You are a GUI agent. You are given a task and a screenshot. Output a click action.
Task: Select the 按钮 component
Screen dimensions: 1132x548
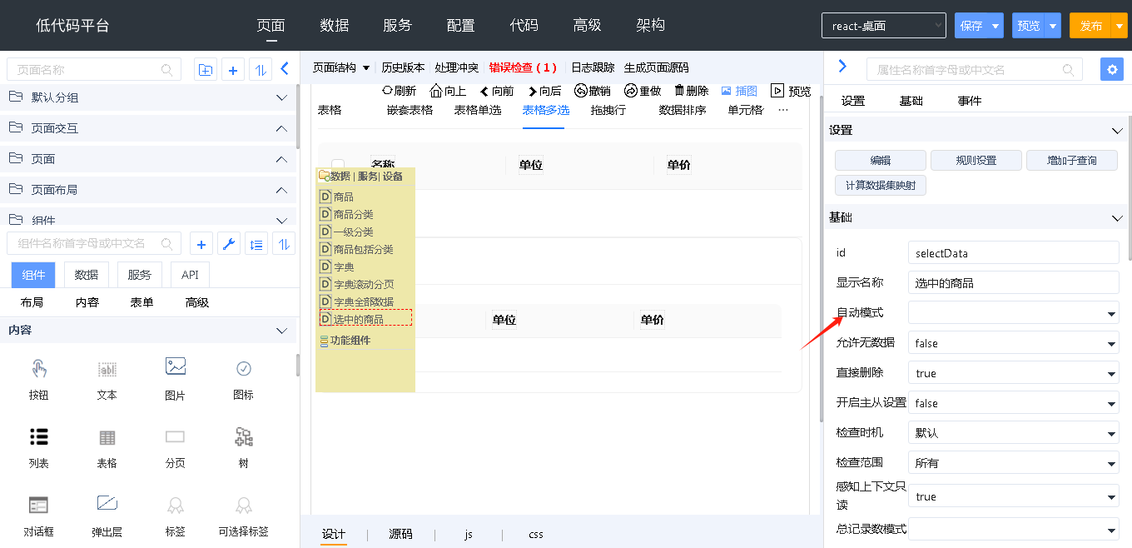(38, 379)
